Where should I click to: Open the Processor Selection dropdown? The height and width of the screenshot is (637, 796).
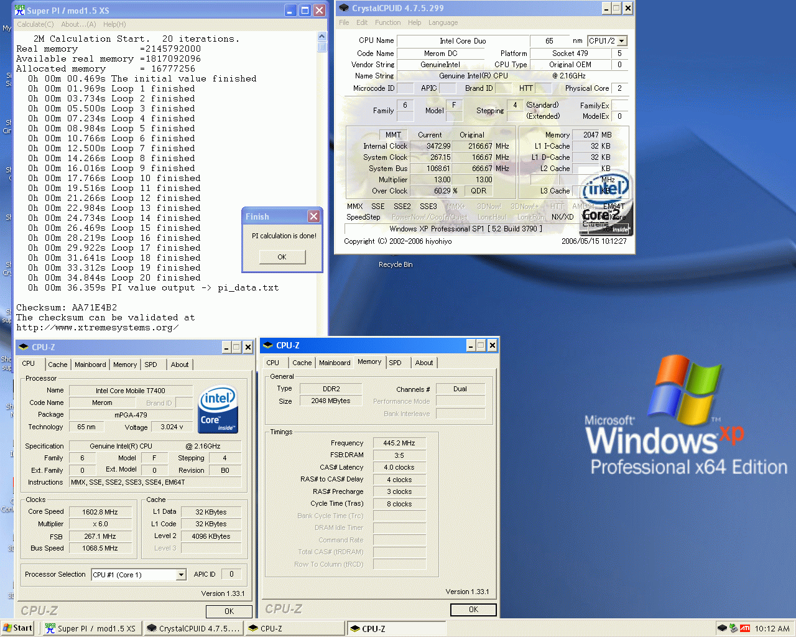point(181,575)
